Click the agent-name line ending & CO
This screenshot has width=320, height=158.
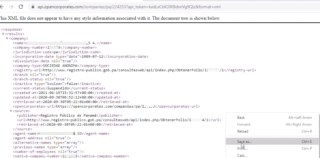tap(61, 134)
